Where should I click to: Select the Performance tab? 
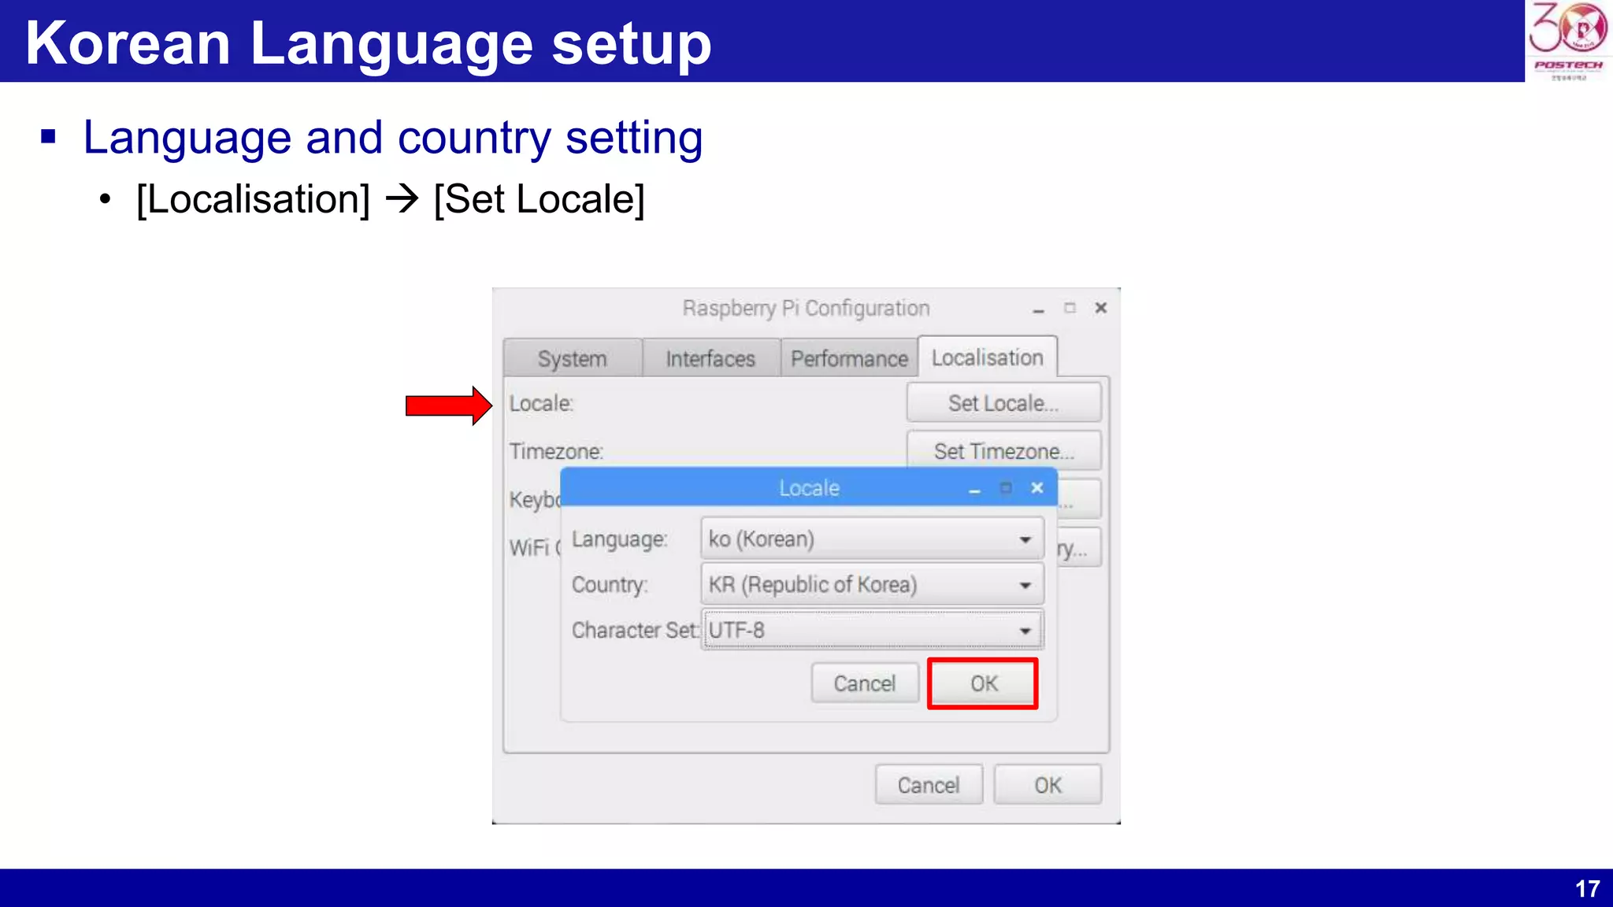pyautogui.click(x=849, y=359)
